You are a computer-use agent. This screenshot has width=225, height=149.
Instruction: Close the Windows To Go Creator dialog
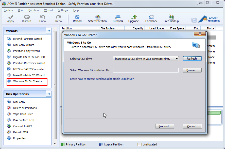pos(200,34)
